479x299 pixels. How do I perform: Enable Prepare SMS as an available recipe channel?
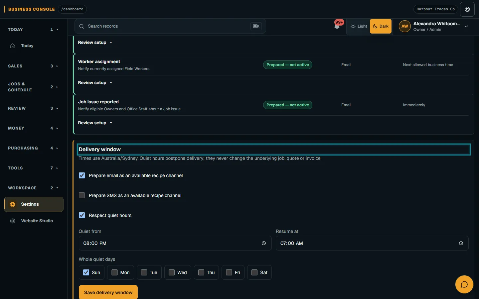(82, 195)
